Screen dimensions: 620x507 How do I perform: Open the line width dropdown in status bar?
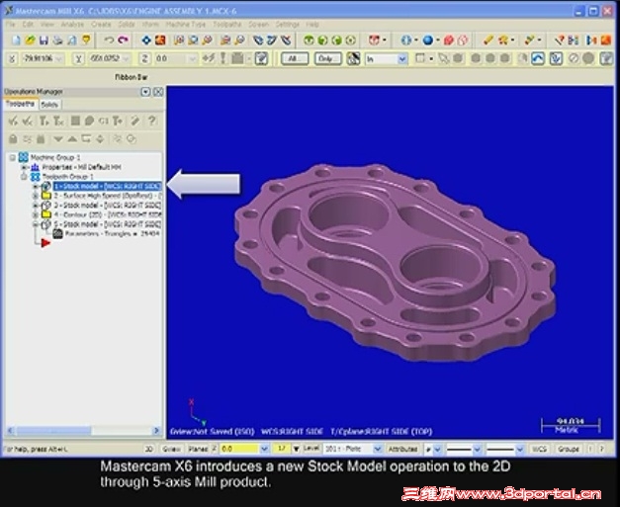[x=520, y=449]
